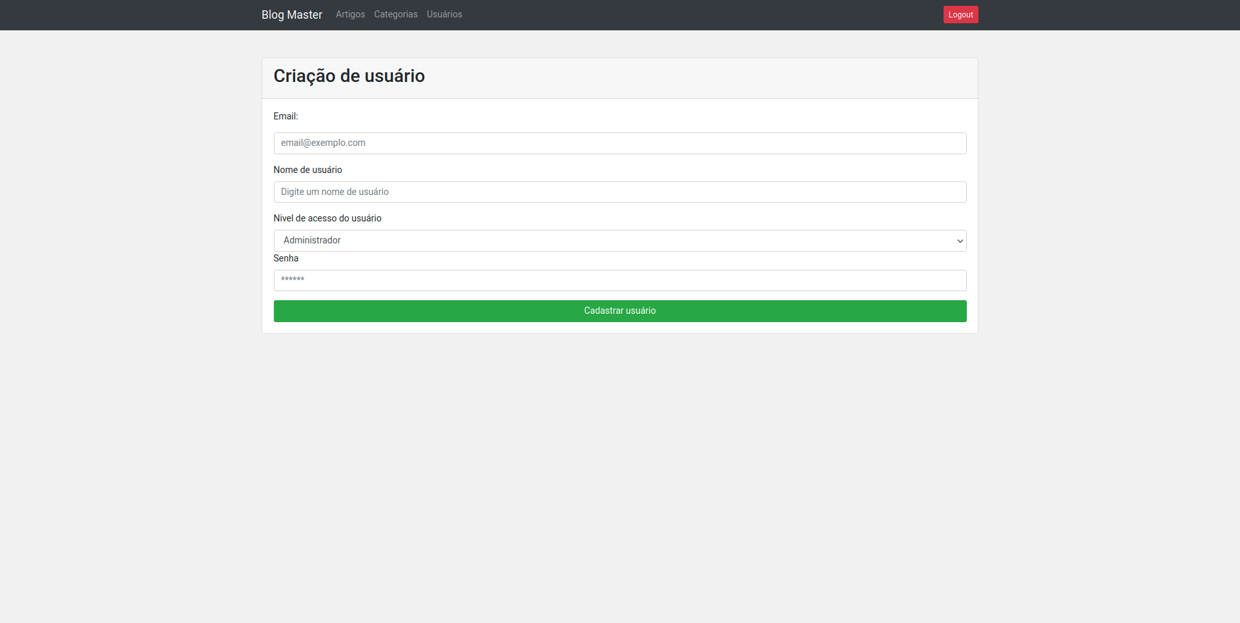This screenshot has width=1240, height=623.
Task: Open Usuários navigation item
Action: coord(444,14)
